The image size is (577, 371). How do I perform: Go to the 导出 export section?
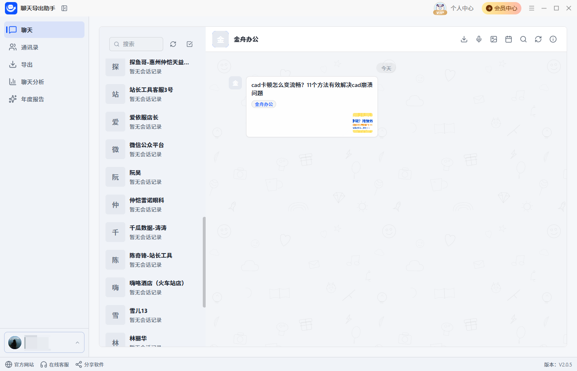(44, 65)
